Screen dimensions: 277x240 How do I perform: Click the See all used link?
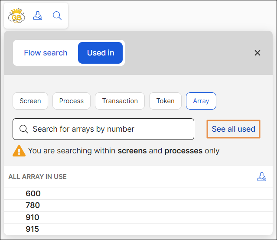[x=233, y=129]
